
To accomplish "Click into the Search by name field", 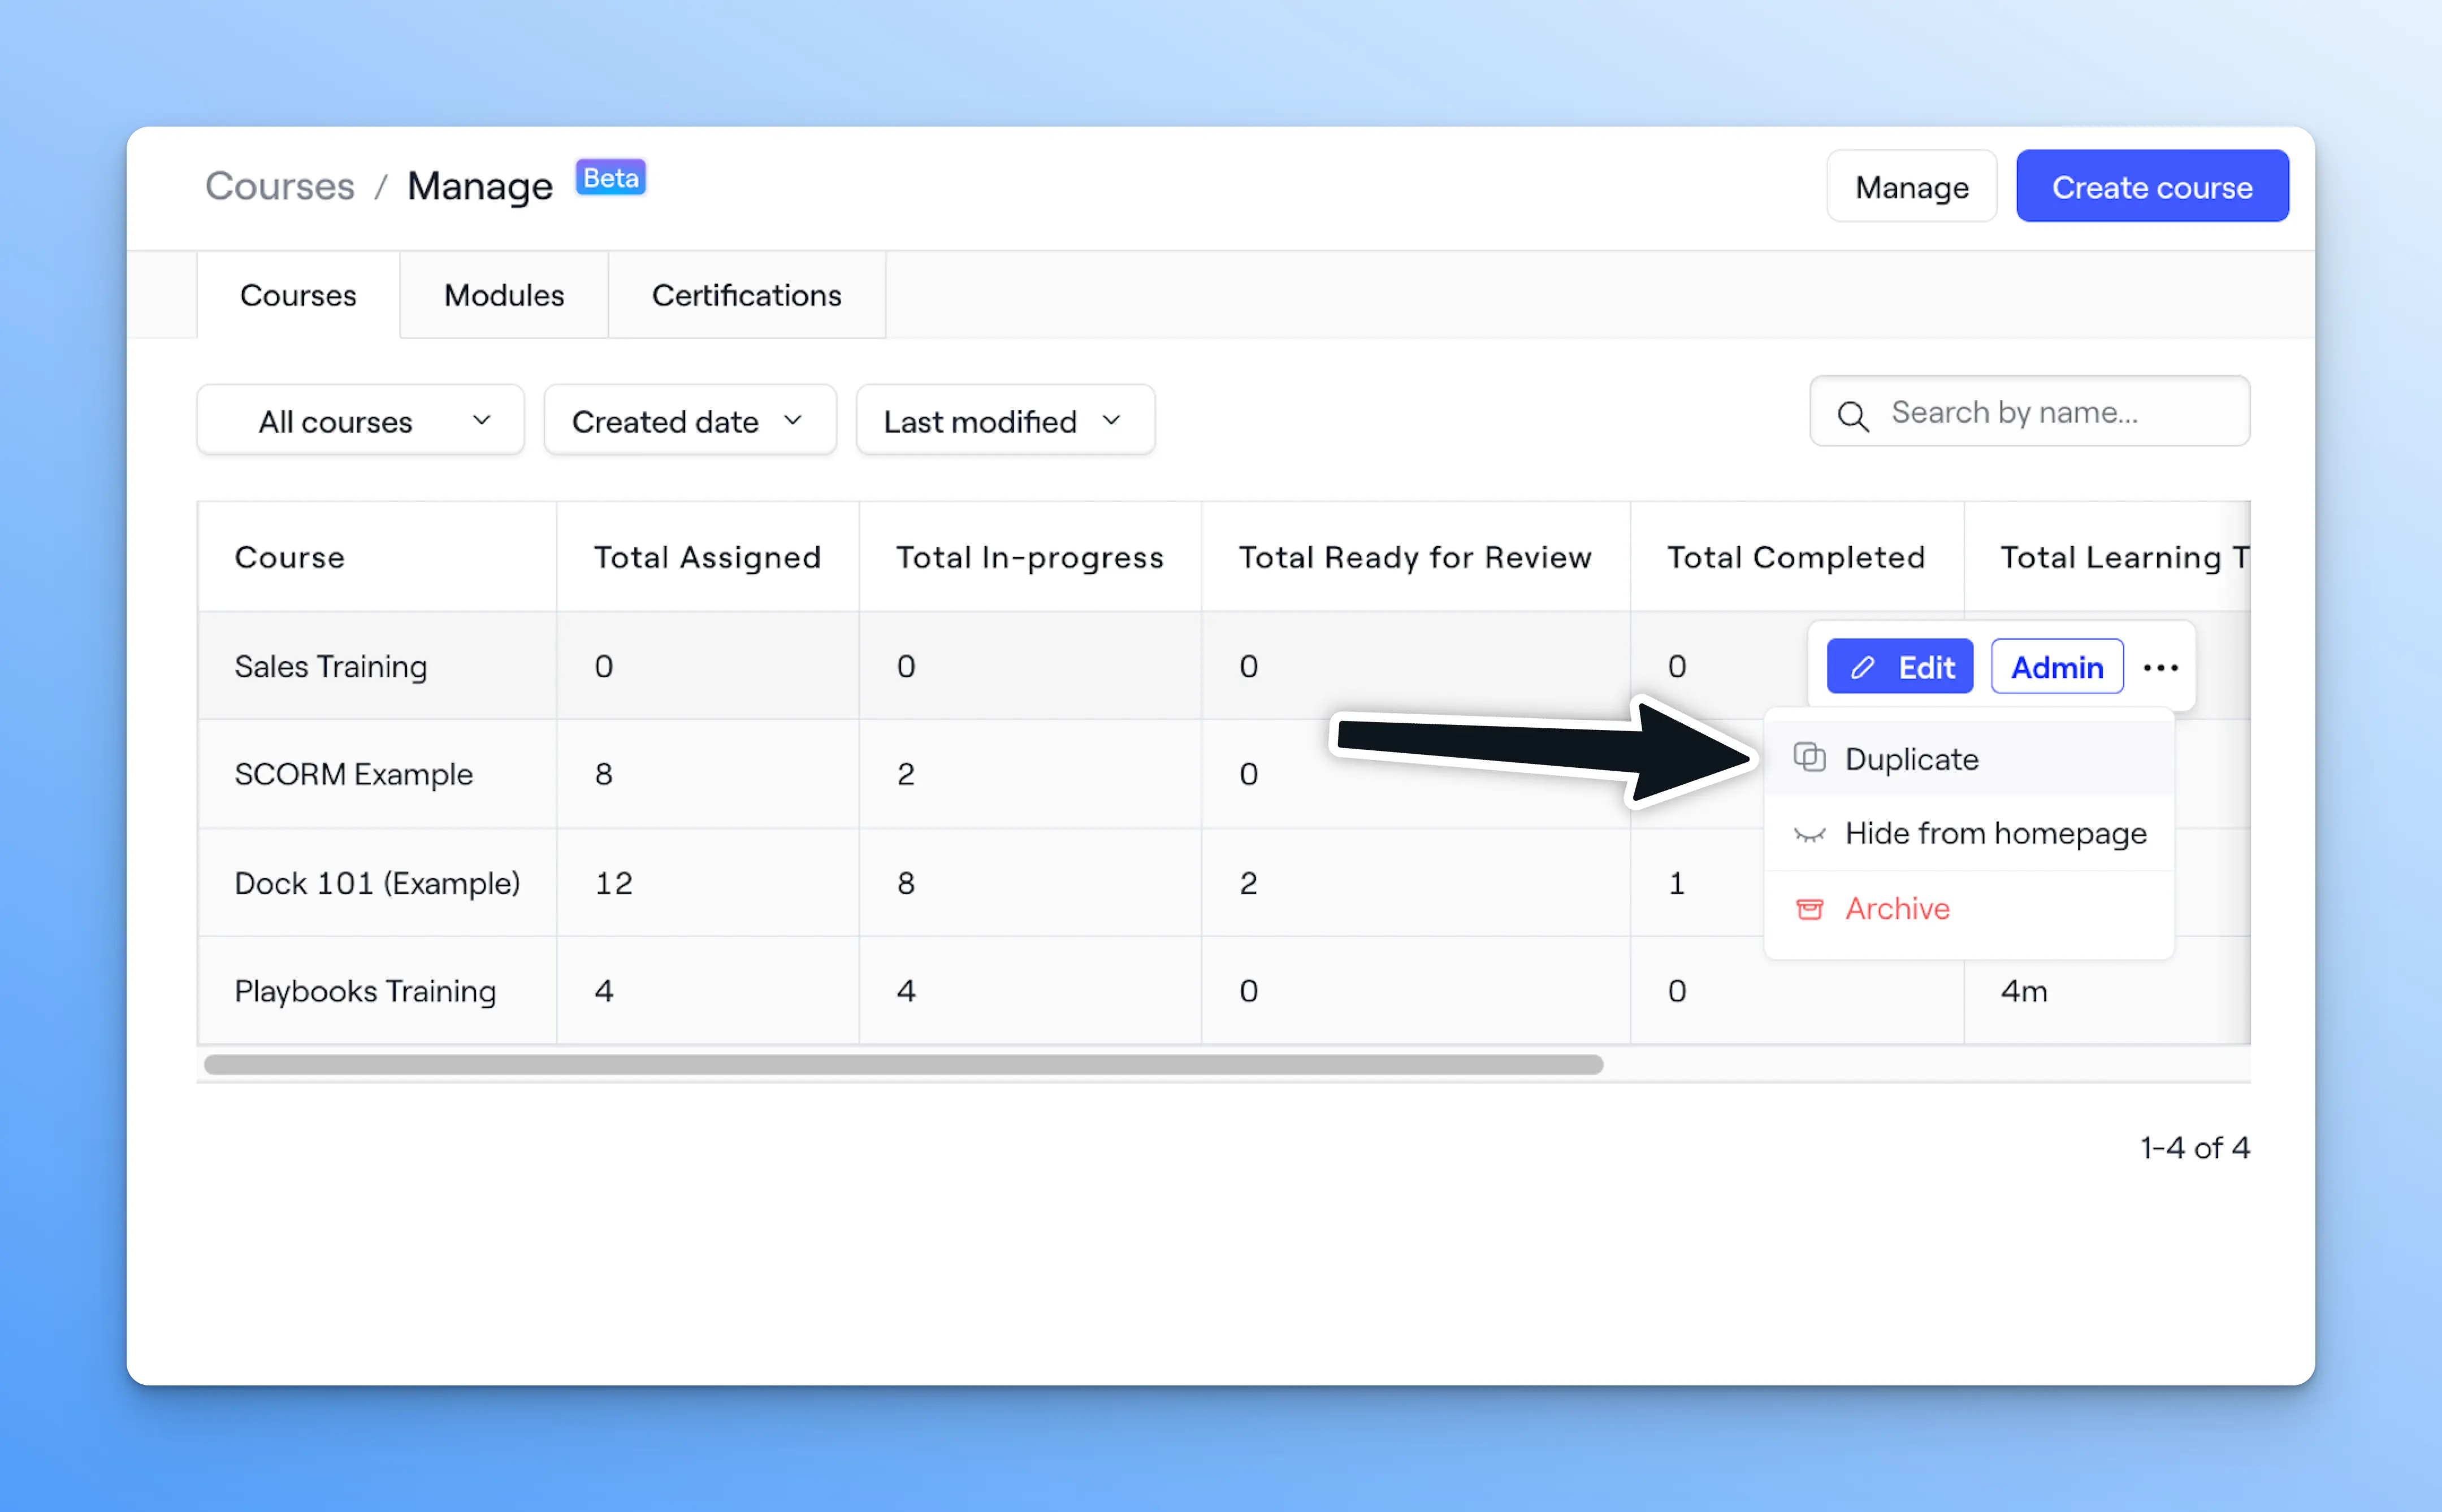I will (2030, 412).
